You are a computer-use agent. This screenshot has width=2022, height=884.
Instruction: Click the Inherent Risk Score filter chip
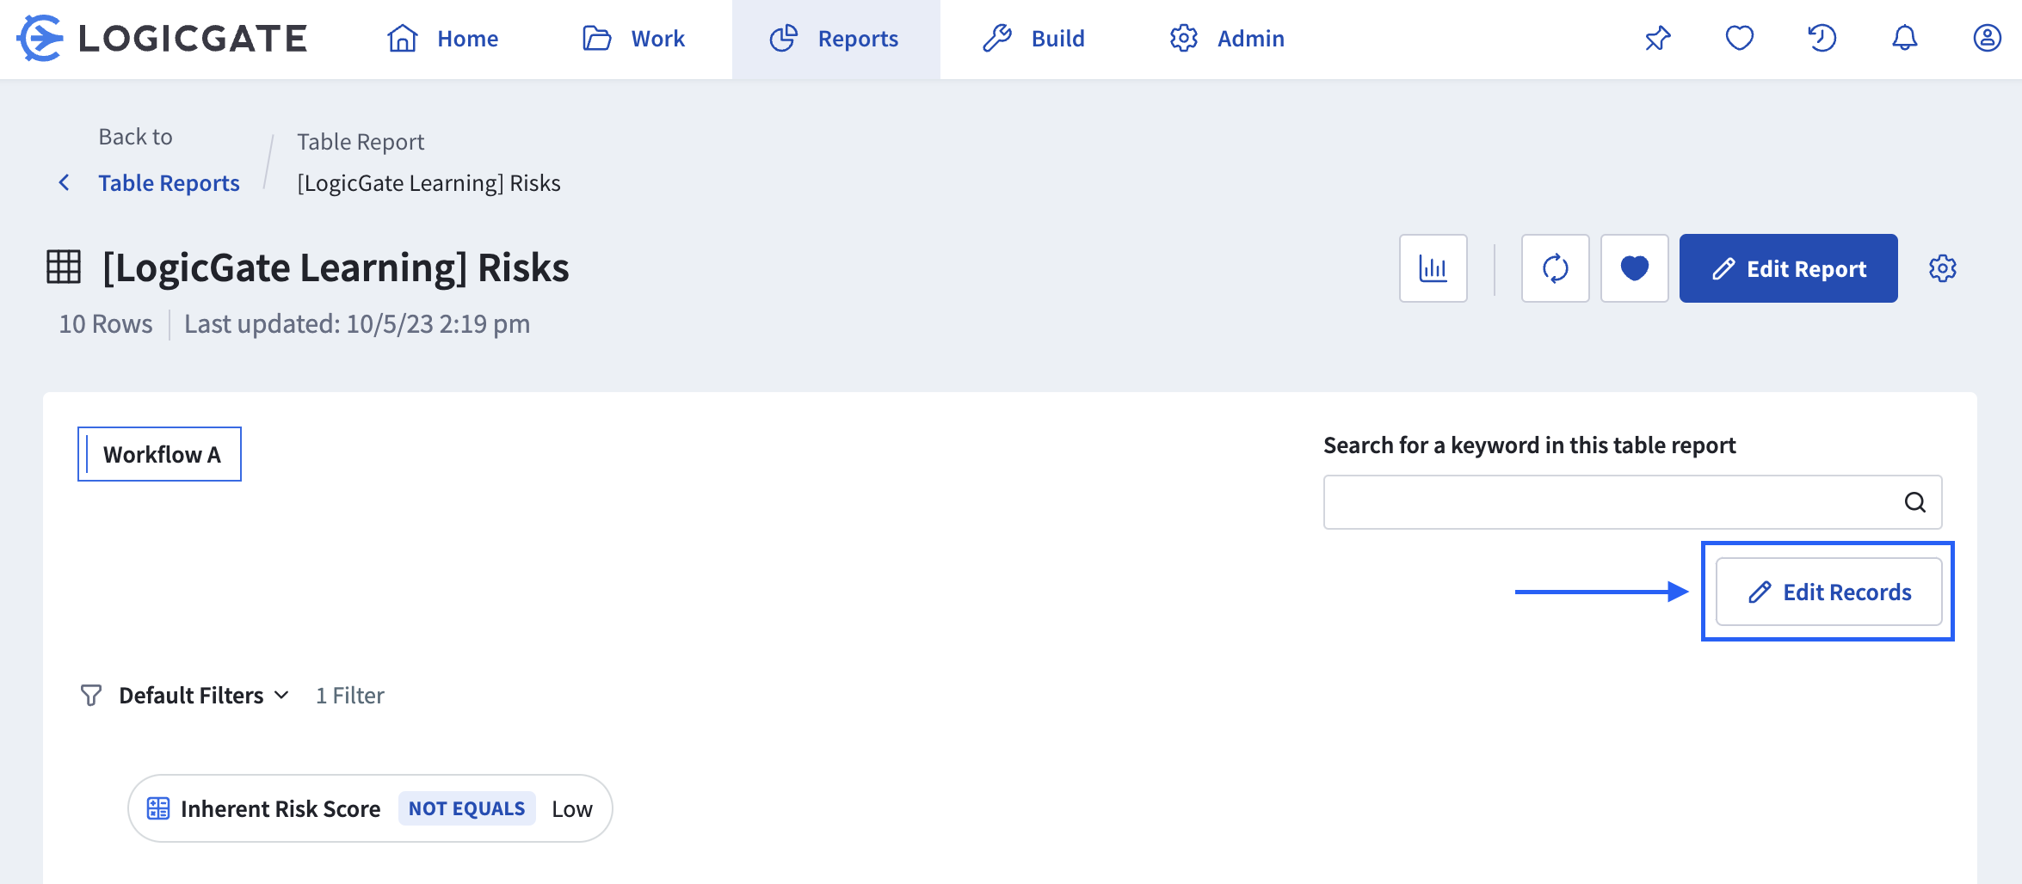point(370,808)
